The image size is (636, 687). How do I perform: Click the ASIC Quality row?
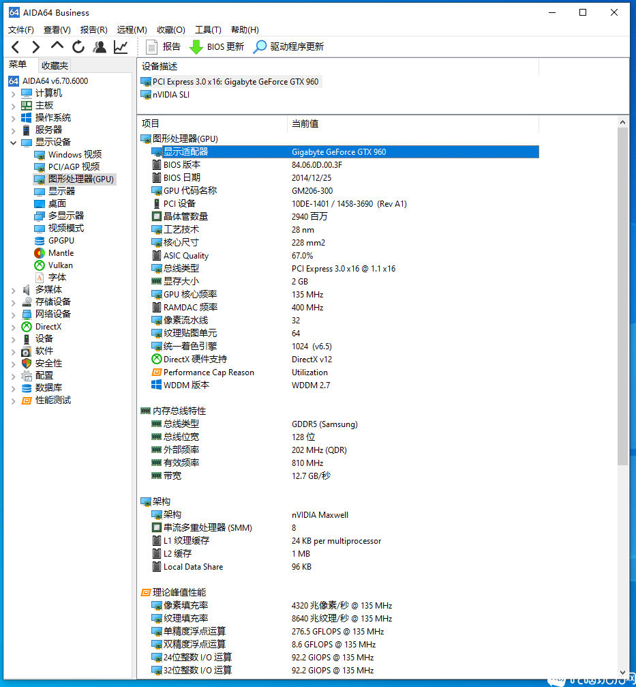click(344, 255)
